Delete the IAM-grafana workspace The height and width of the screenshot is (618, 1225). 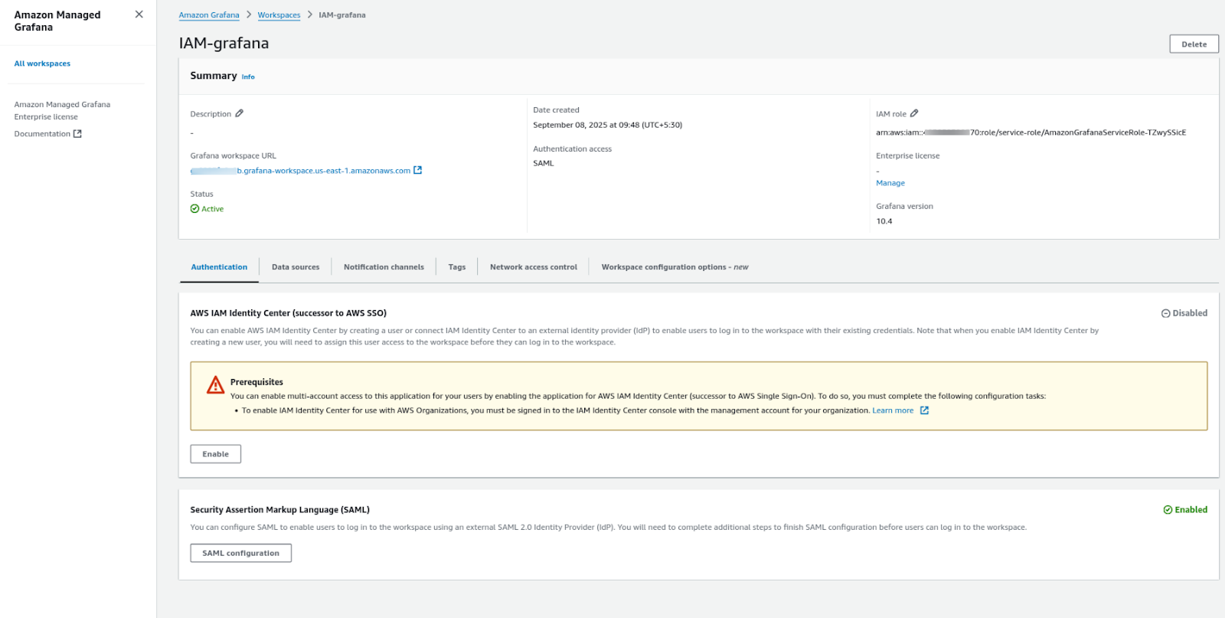coord(1194,44)
